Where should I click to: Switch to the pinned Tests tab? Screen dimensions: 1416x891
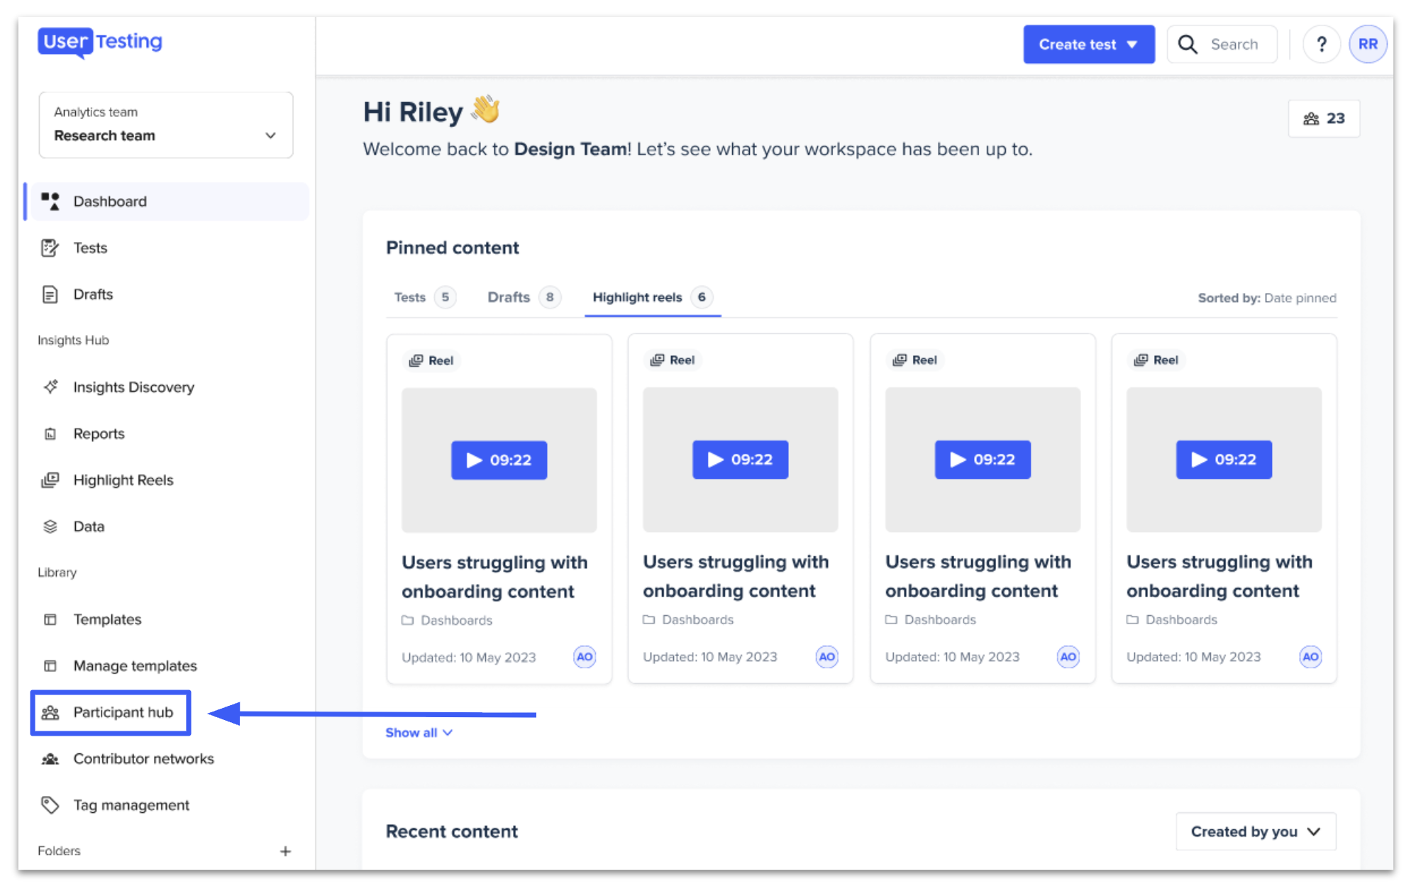coord(424,297)
